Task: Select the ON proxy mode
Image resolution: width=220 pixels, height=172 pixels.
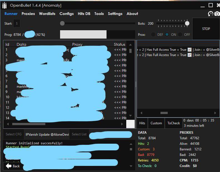Action: pos(167,34)
